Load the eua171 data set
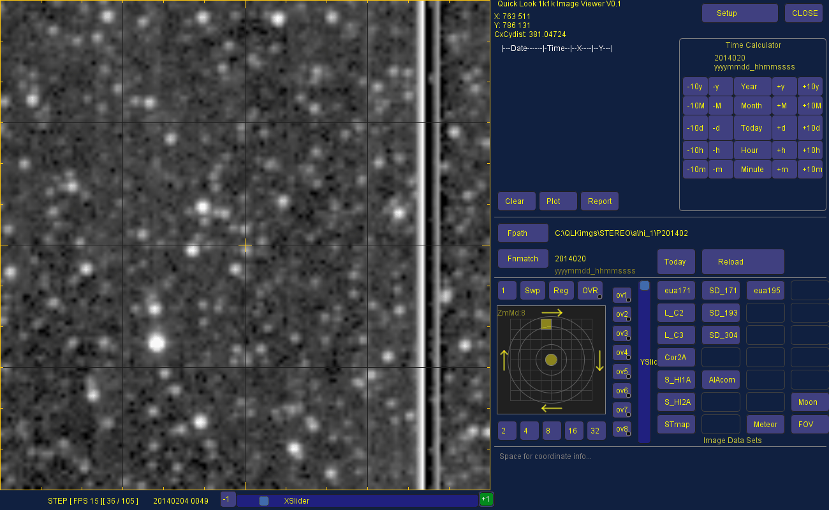829x510 pixels. 676,291
